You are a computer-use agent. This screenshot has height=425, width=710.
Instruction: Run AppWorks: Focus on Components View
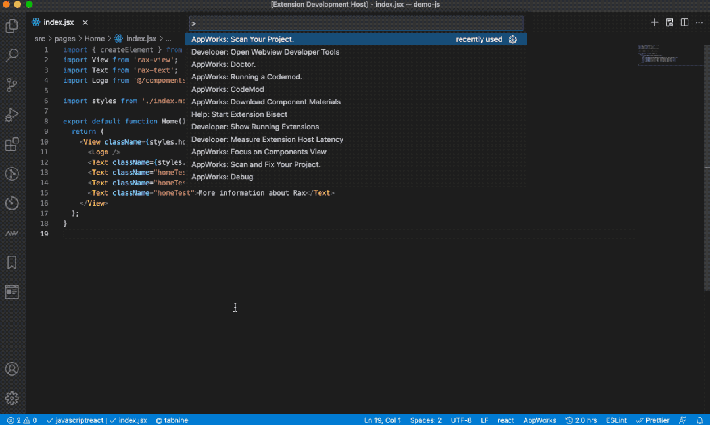356,152
